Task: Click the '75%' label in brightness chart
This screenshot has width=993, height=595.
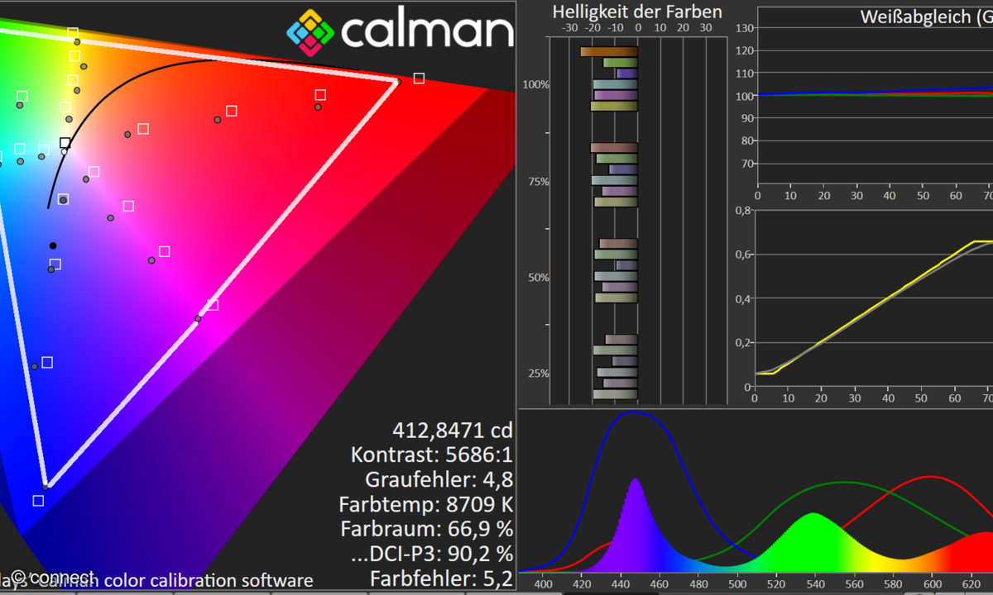Action: point(539,182)
